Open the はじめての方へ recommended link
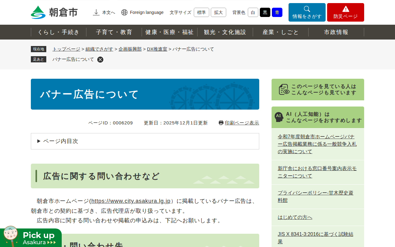Image resolution: width=395 pixels, height=247 pixels. point(295,217)
